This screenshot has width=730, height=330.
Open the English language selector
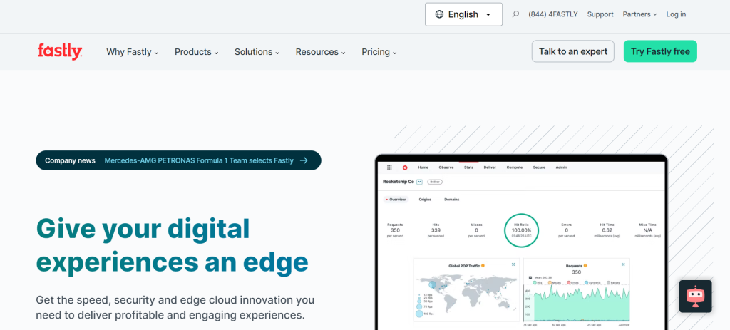click(463, 14)
